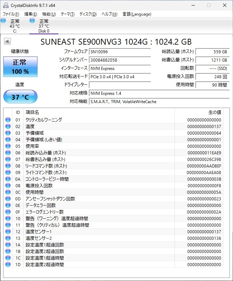The height and width of the screenshot is (281, 233).
Task: Click the standard field NVM Express 1.4
Action: pos(159,93)
